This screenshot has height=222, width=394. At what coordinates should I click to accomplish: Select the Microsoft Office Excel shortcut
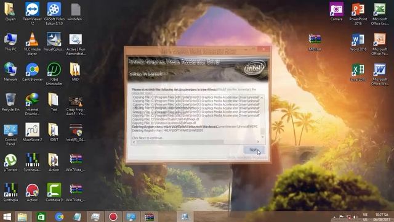coord(380,14)
